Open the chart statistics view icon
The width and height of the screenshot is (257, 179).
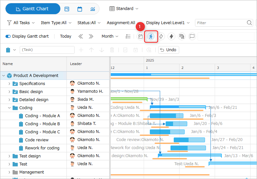coord(93,9)
